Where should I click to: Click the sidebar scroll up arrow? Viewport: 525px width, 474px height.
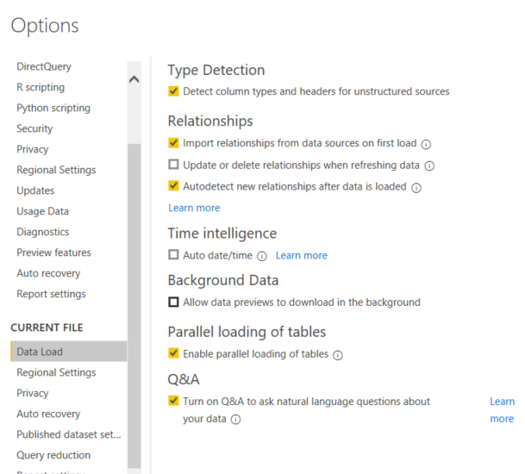(x=134, y=79)
